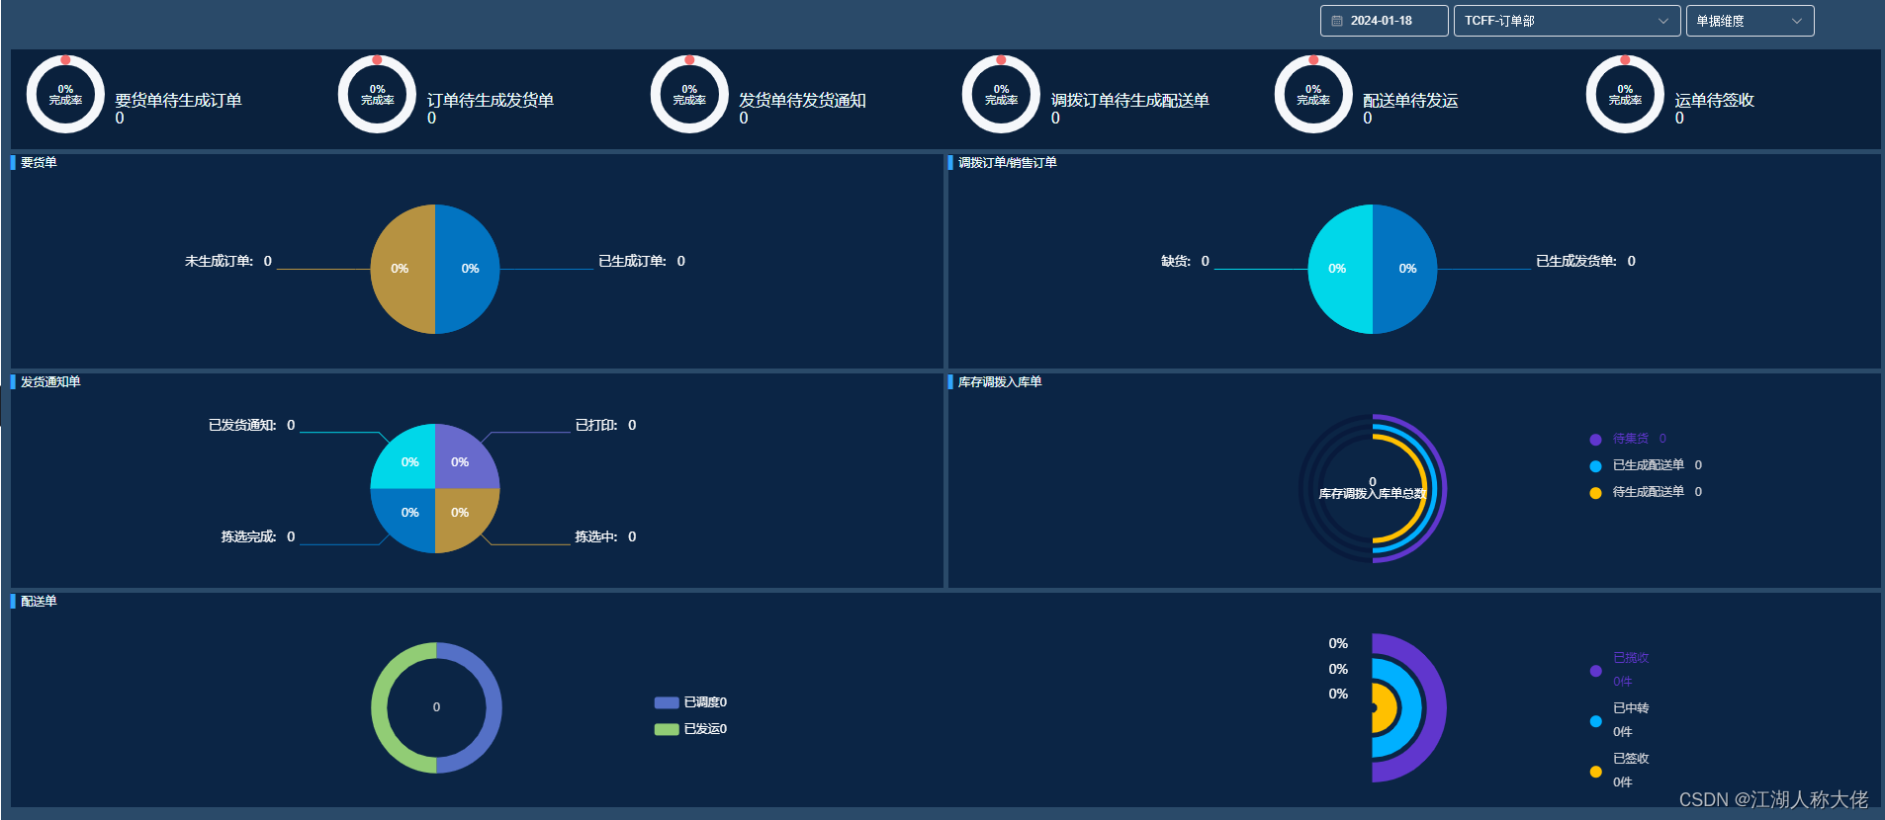
Task: Click the 配送单 panel title
Action: click(x=39, y=601)
